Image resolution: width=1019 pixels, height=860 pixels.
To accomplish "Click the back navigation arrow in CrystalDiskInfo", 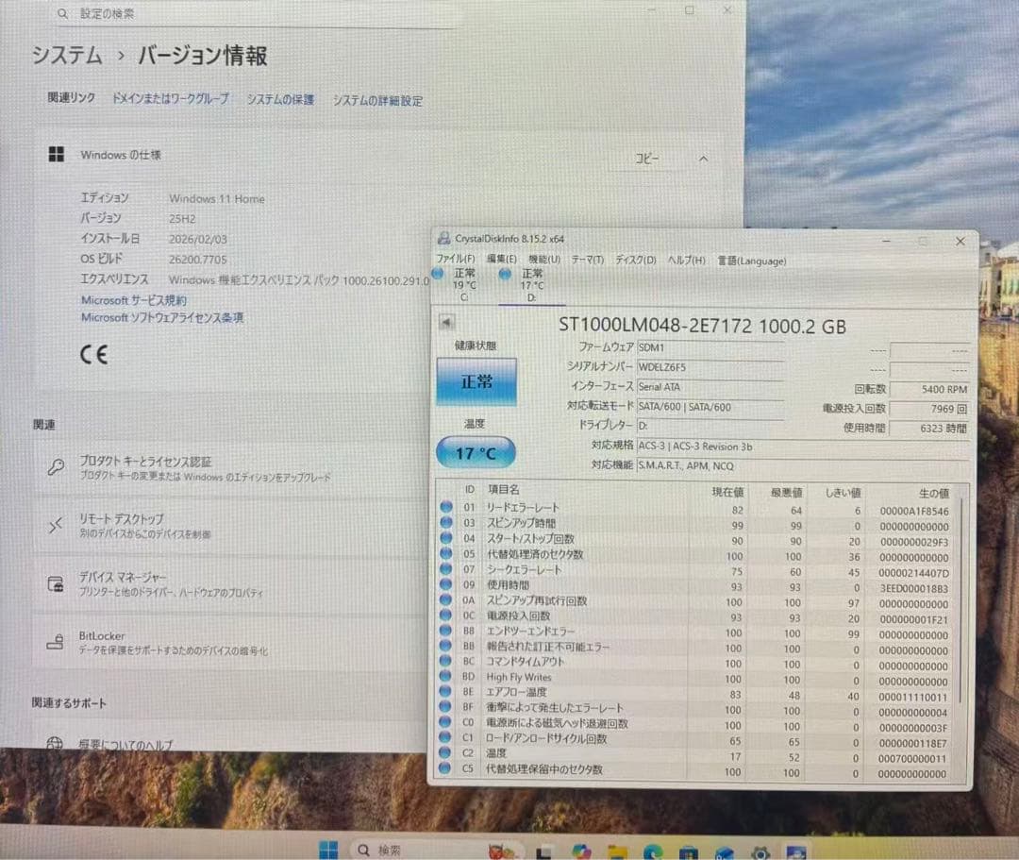I will pyautogui.click(x=445, y=321).
